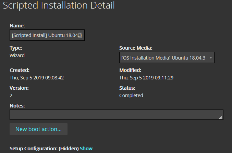
Task: Select the Wizard type value
Action: coord(17,55)
